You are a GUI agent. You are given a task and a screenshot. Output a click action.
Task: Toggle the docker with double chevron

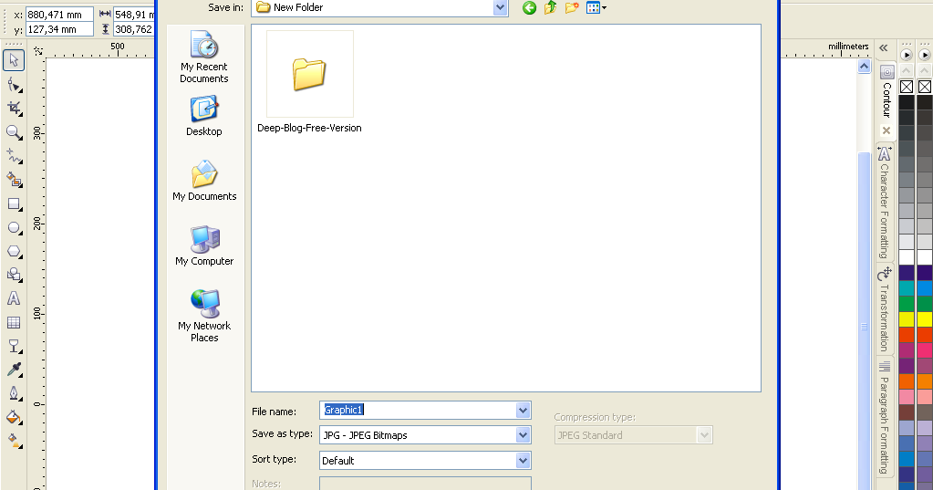[x=884, y=48]
